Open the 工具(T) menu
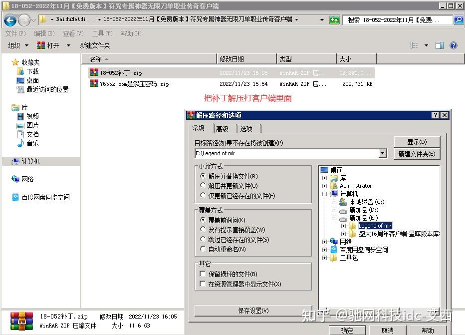The height and width of the screenshot is (335, 465). [x=102, y=33]
